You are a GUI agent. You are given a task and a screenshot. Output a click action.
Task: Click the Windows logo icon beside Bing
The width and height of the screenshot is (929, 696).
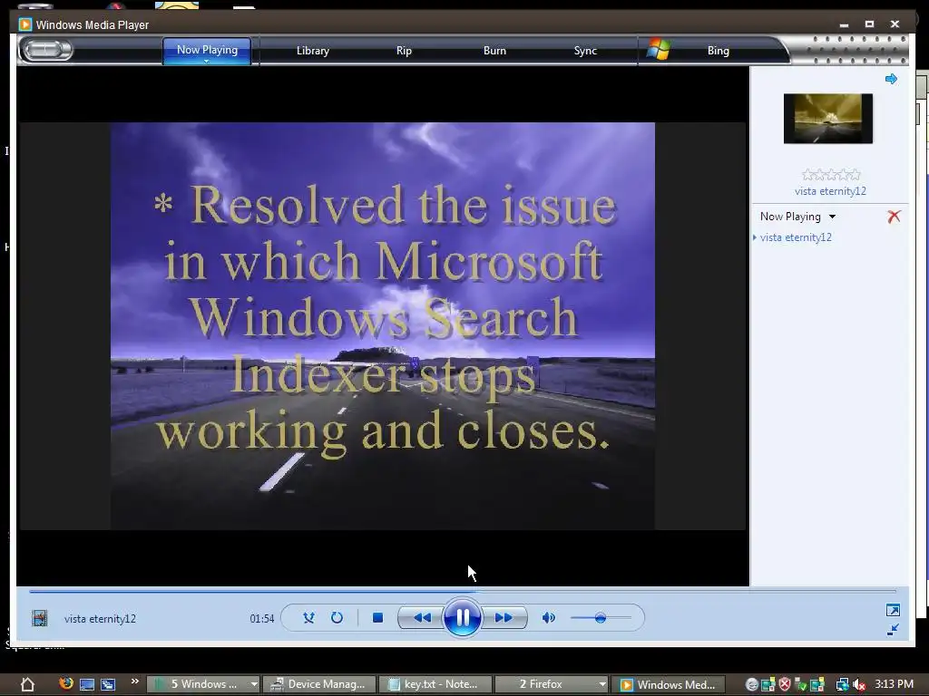(658, 50)
